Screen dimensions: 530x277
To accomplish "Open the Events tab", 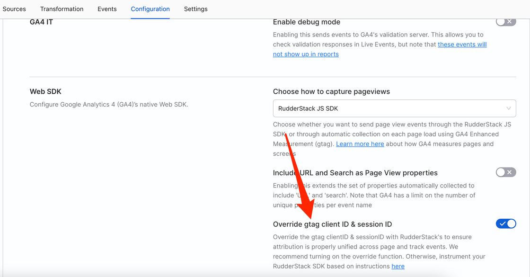I will 107,9.
